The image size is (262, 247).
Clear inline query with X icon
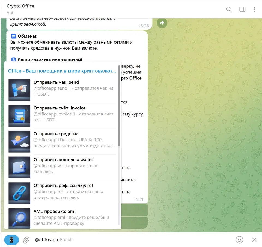[x=254, y=240]
